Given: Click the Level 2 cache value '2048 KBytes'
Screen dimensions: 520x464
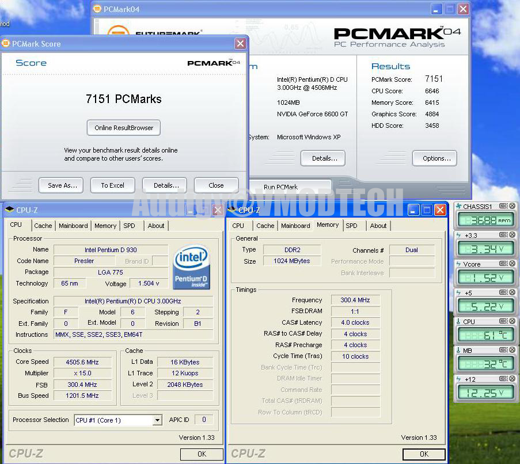Looking at the screenshot, I should (x=185, y=385).
